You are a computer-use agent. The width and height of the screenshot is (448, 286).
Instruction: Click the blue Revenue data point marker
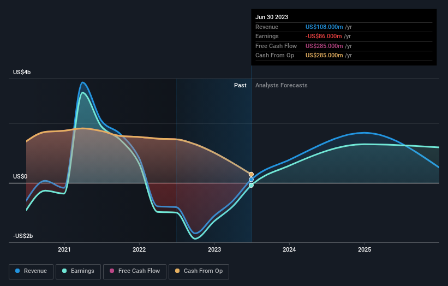[x=251, y=180]
